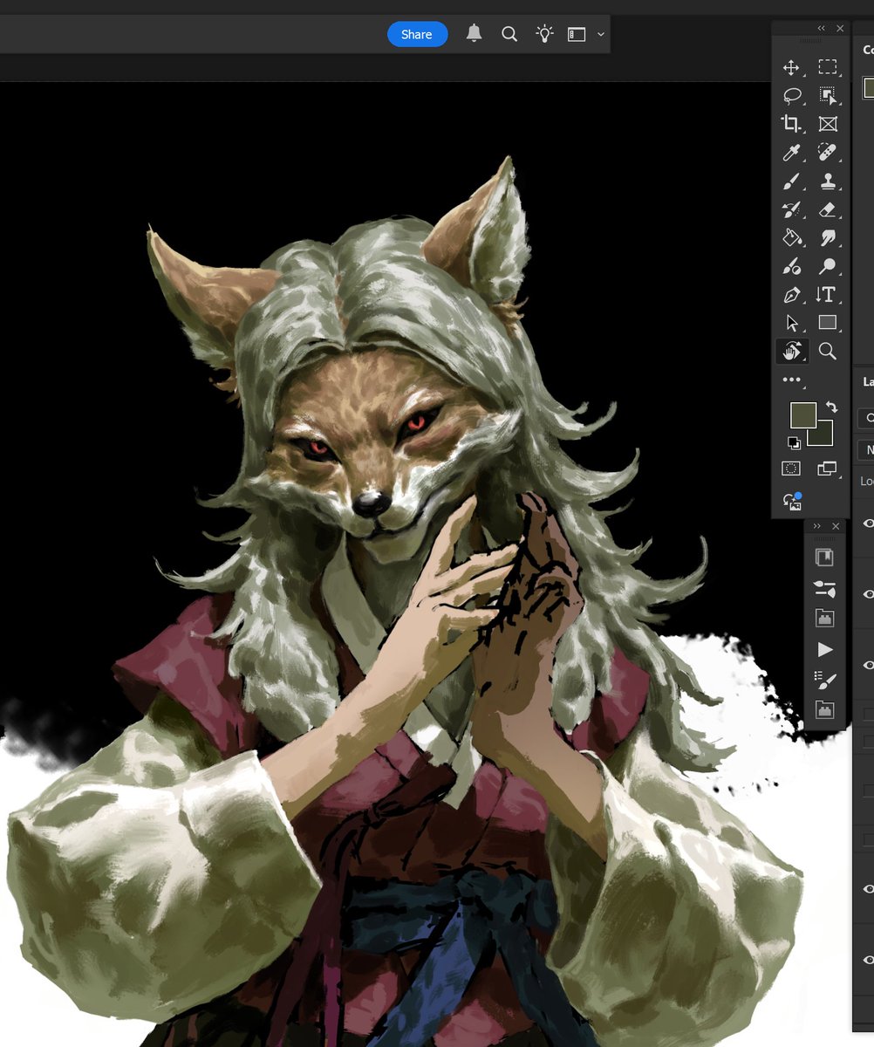Viewport: 874px width, 1047px height.
Task: Select the Paint Bucket tool
Action: coord(791,237)
